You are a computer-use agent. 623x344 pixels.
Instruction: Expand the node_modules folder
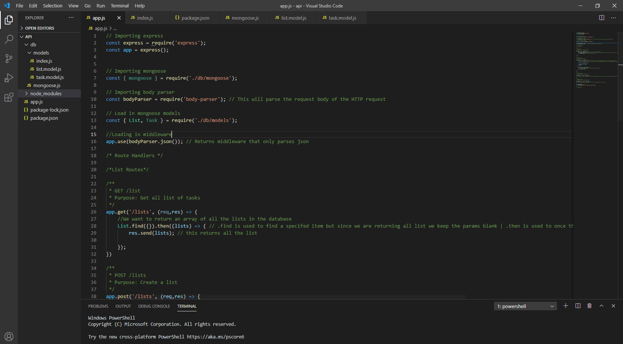(x=49, y=93)
